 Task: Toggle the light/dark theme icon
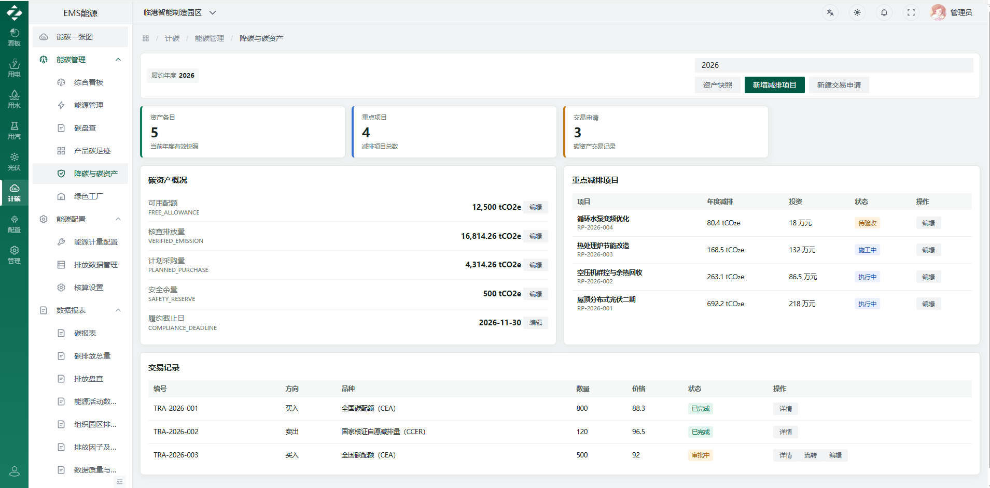click(x=857, y=12)
